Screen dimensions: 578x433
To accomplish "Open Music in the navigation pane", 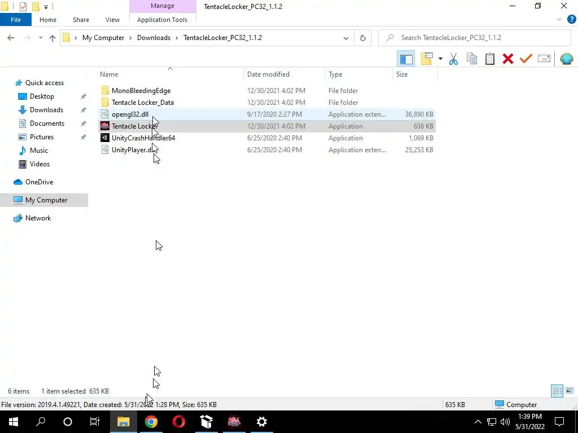I will click(x=39, y=151).
